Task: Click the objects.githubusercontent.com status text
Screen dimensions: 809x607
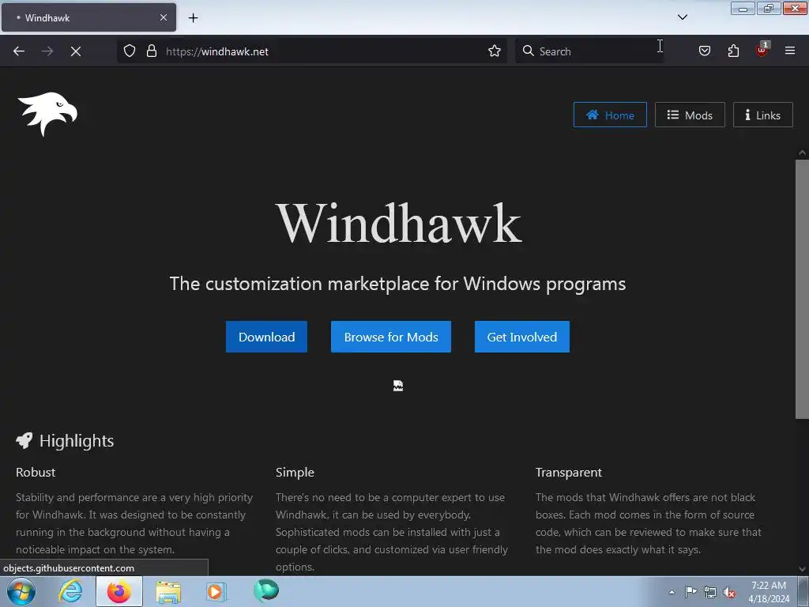Action: [69, 567]
